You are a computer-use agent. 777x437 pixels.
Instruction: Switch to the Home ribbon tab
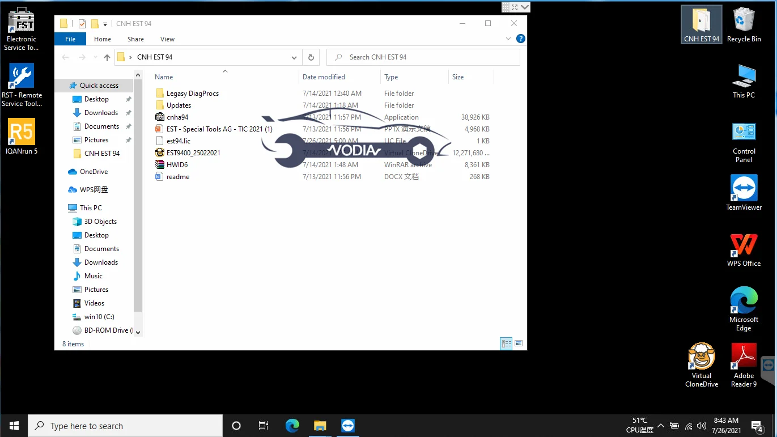point(103,39)
